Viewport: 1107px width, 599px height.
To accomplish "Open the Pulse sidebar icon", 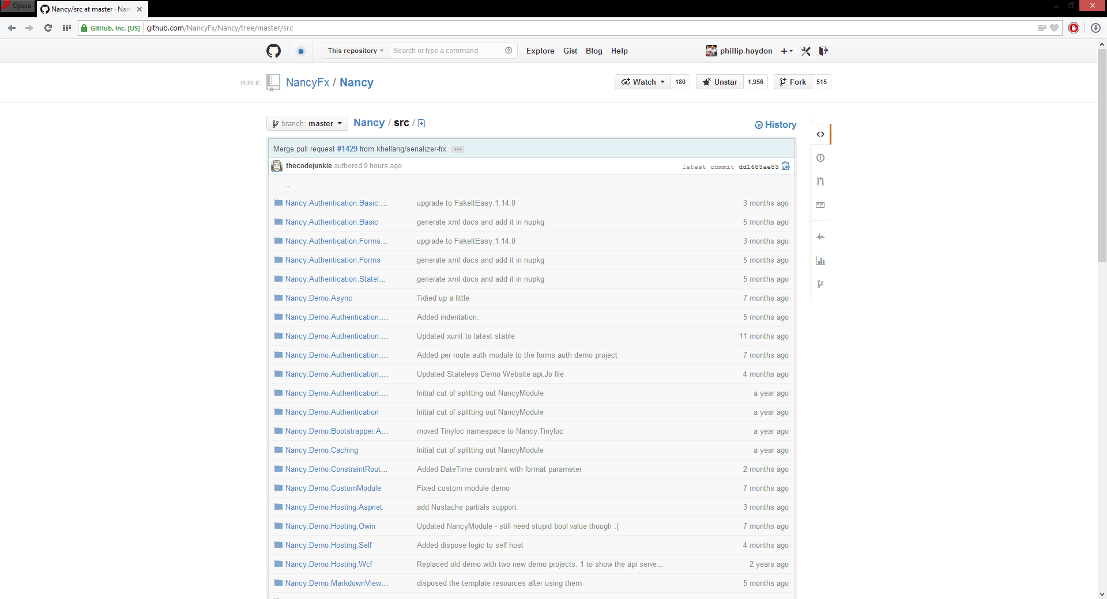I will coord(820,237).
